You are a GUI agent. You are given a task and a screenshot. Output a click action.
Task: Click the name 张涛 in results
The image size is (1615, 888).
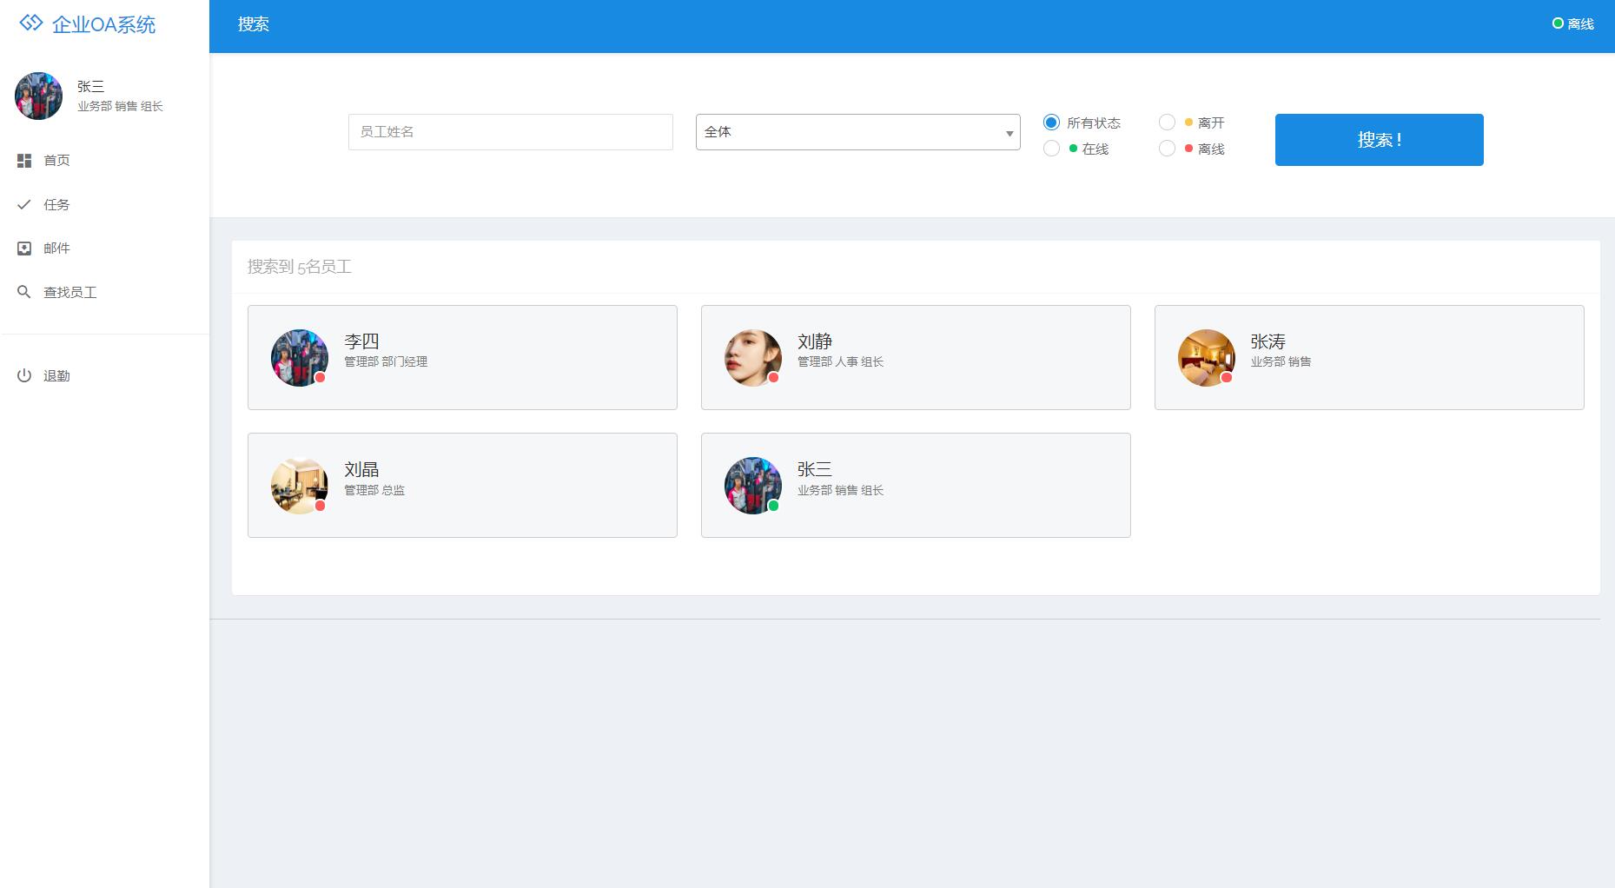point(1268,341)
